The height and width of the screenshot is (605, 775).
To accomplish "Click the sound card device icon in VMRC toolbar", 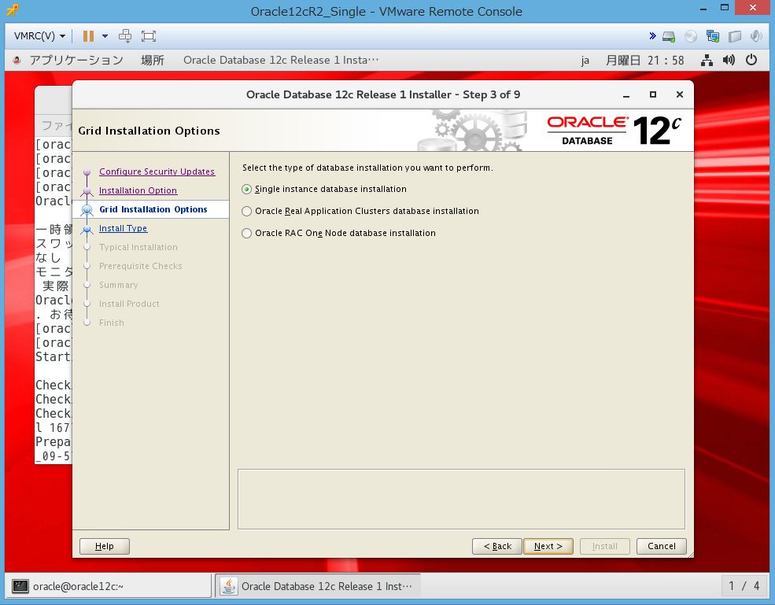I will click(756, 36).
